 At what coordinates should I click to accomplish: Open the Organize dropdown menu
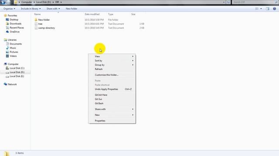click(x=9, y=9)
